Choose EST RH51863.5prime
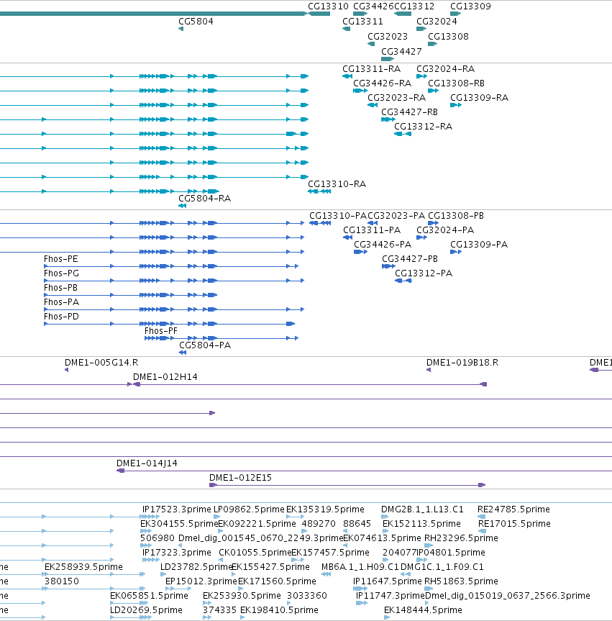Screen dimensions: 612x621 point(461,581)
